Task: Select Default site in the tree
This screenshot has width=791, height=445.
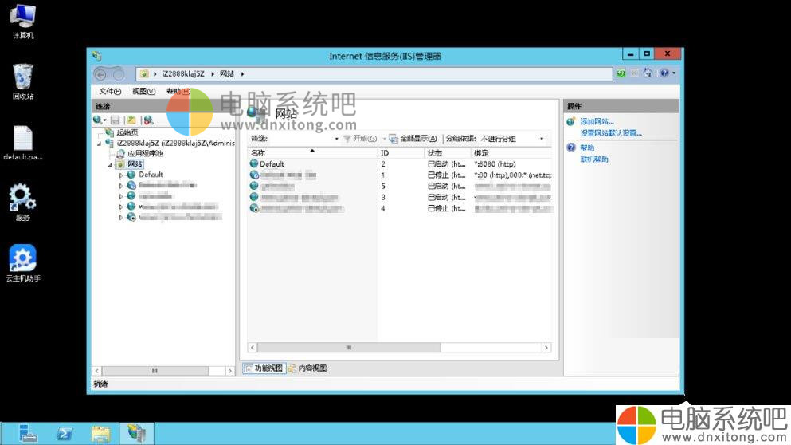Action: 151,175
